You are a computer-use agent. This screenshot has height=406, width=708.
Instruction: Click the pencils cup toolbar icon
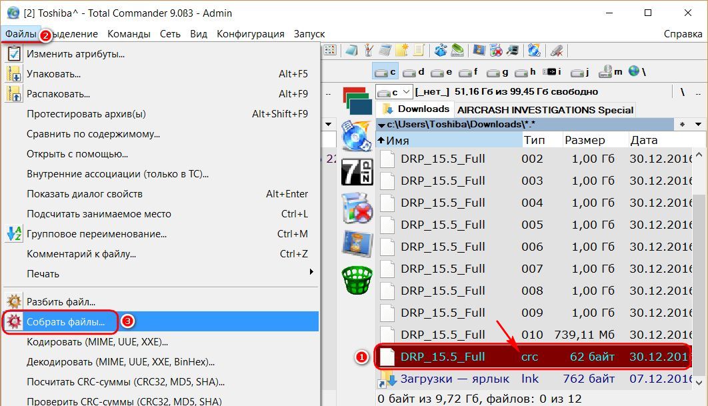(x=369, y=51)
